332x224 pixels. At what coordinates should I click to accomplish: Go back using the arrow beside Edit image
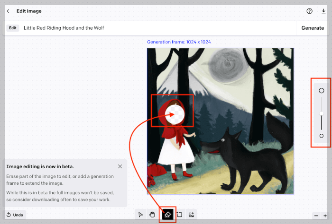click(8, 11)
